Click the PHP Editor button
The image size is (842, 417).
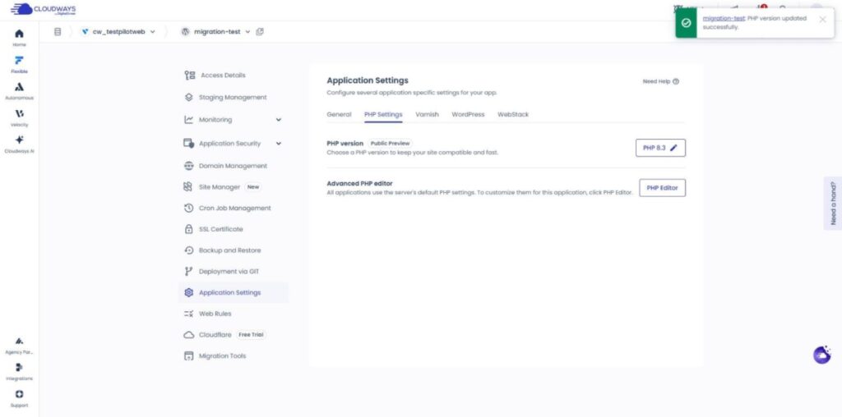click(x=662, y=188)
